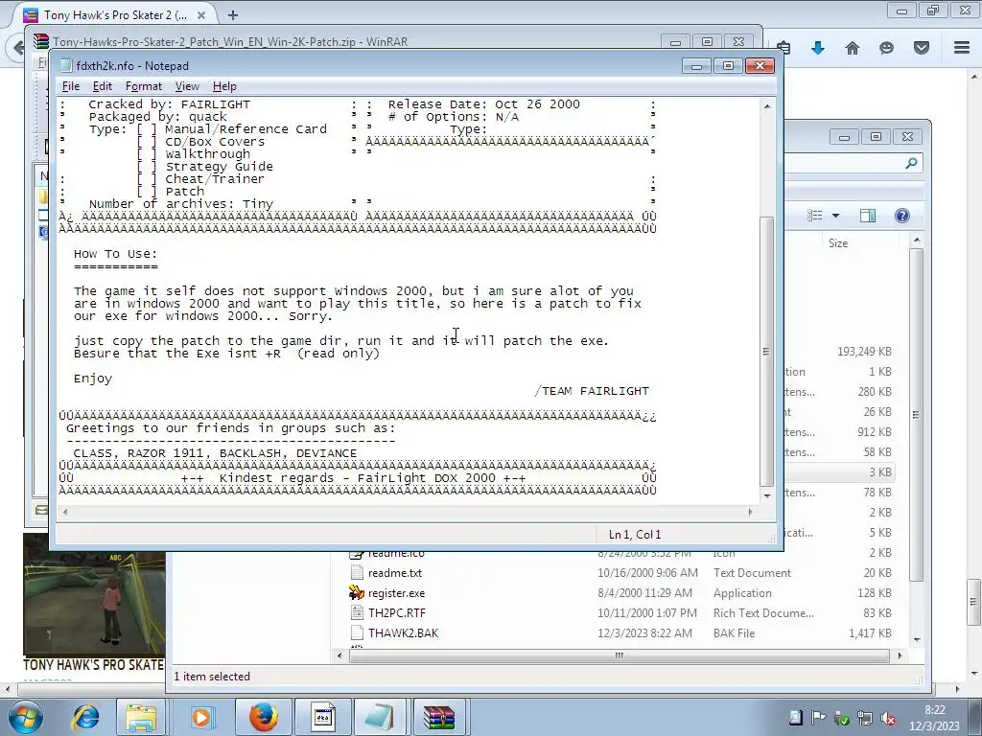The image size is (982, 736).
Task: Switch to WinRAR from the taskbar
Action: (x=439, y=717)
